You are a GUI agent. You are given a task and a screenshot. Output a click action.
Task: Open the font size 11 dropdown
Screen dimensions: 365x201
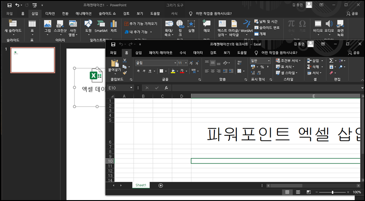(x=186, y=63)
